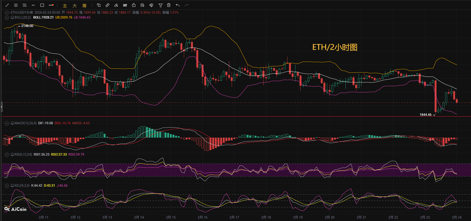The height and width of the screenshot is (221, 471).
Task: Open the filter funnel tool
Action: (161, 5)
